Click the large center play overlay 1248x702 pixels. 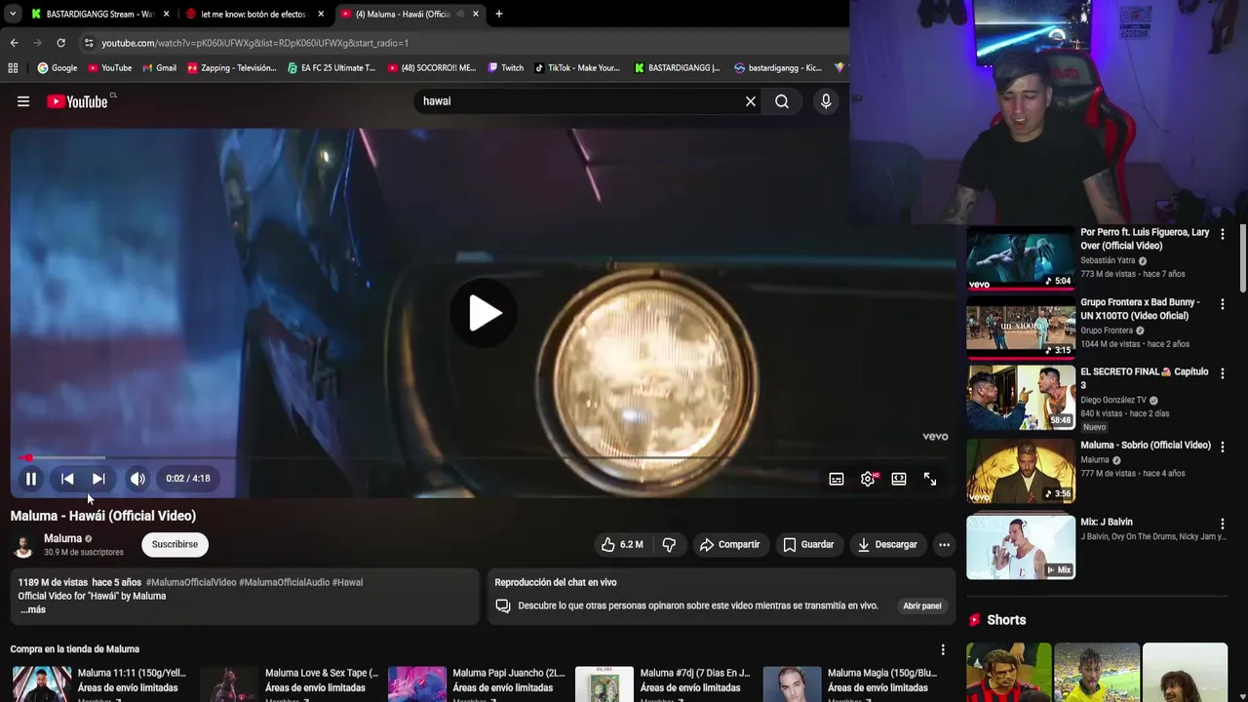[x=484, y=313]
